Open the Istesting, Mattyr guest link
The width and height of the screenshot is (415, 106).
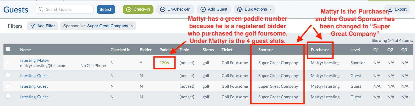point(35,60)
